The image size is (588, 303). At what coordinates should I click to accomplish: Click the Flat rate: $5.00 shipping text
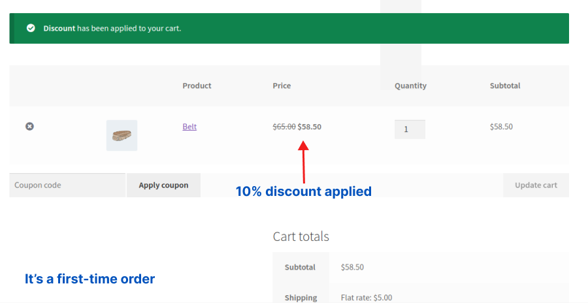[x=367, y=298]
